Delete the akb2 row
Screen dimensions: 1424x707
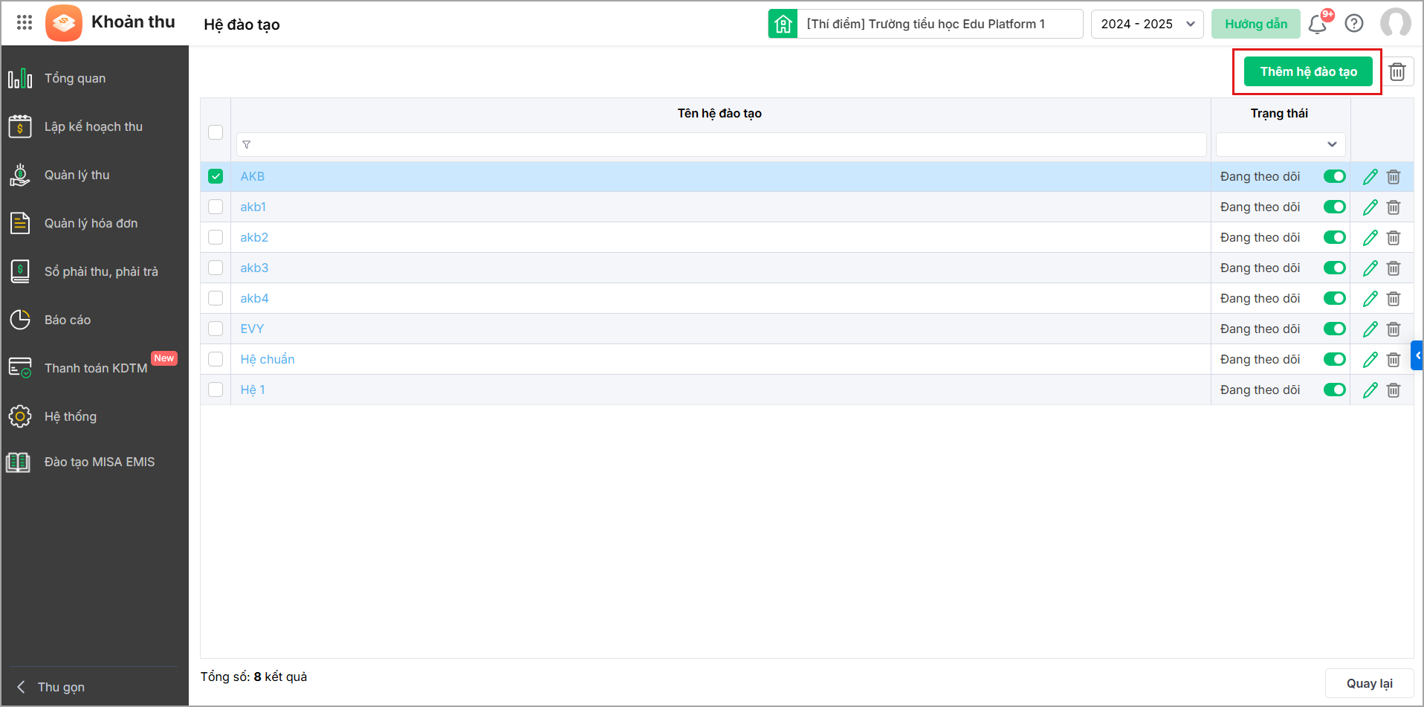coord(1394,238)
